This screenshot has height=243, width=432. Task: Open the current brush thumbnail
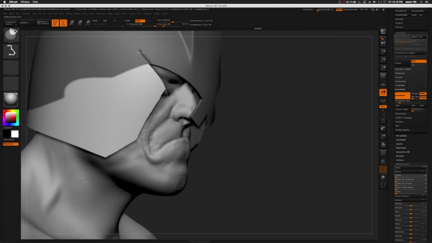point(11,35)
